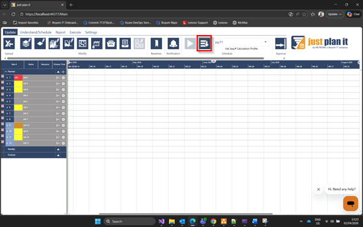Click the ribbon horizontal scrollbar
This screenshot has height=227, width=363.
(x=136, y=59)
